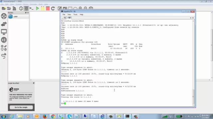Open the snapshot clock icon

(21, 9)
